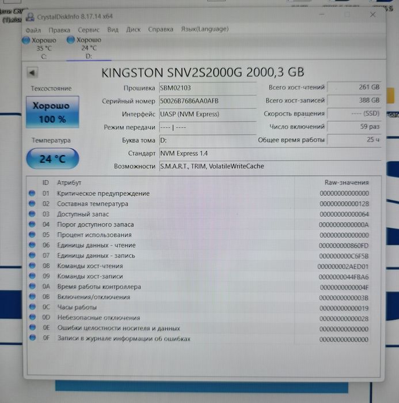Click the firmware field SBM02103
The height and width of the screenshot is (403, 399).
(208, 88)
